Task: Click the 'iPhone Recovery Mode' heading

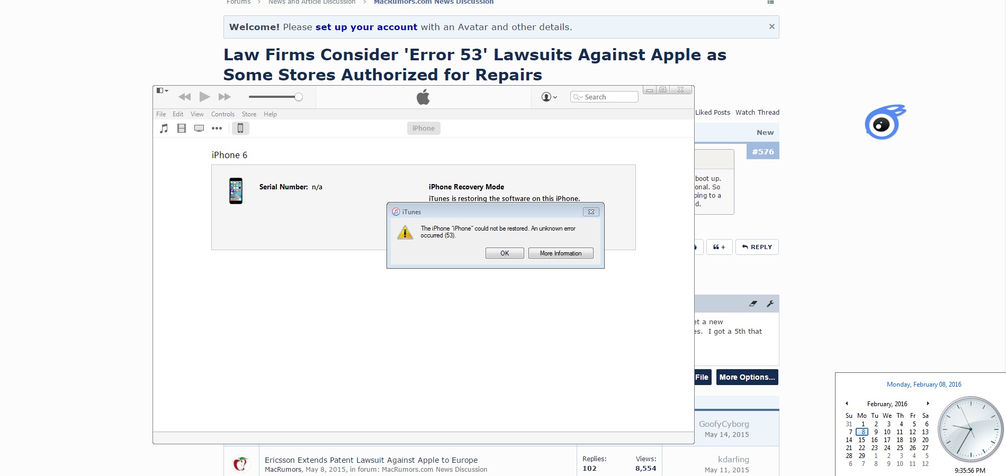Action: coord(466,187)
